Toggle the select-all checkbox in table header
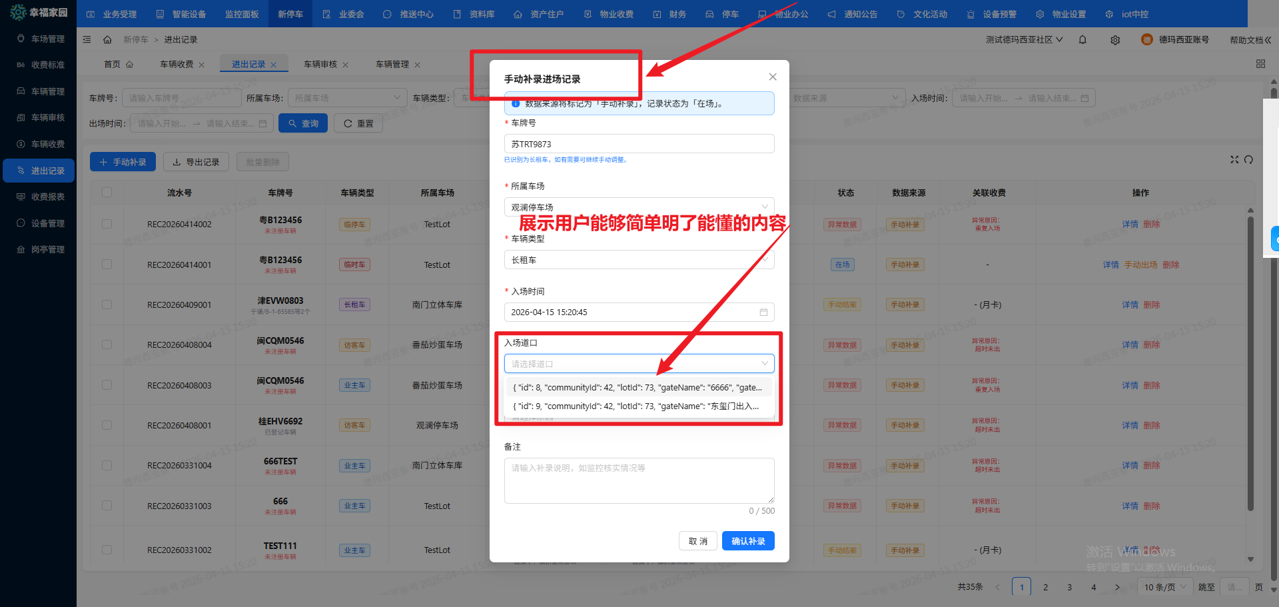1279x607 pixels. 107,193
